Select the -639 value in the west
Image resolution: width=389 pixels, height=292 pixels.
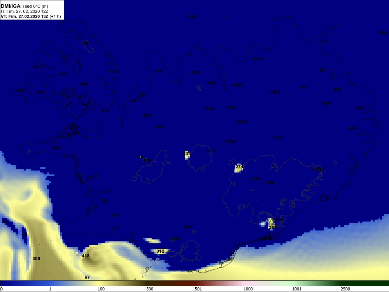click(56, 148)
